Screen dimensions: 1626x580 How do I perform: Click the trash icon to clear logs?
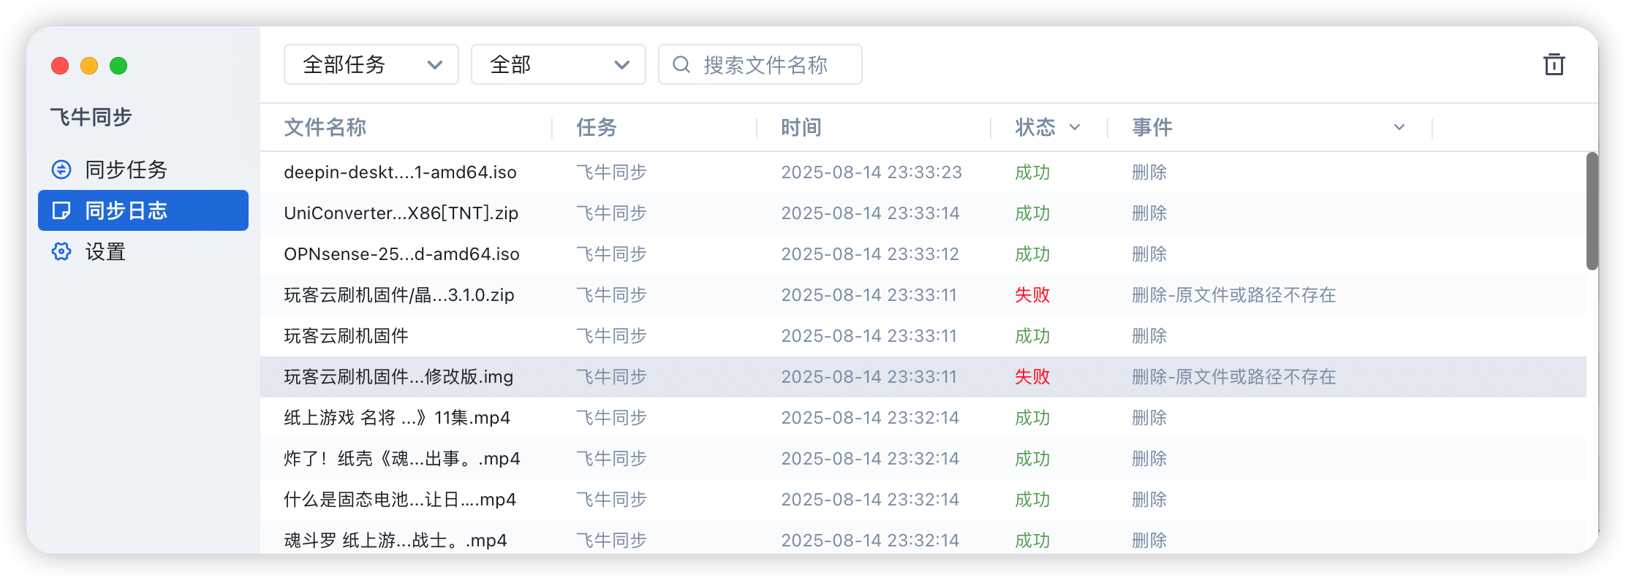tap(1554, 64)
